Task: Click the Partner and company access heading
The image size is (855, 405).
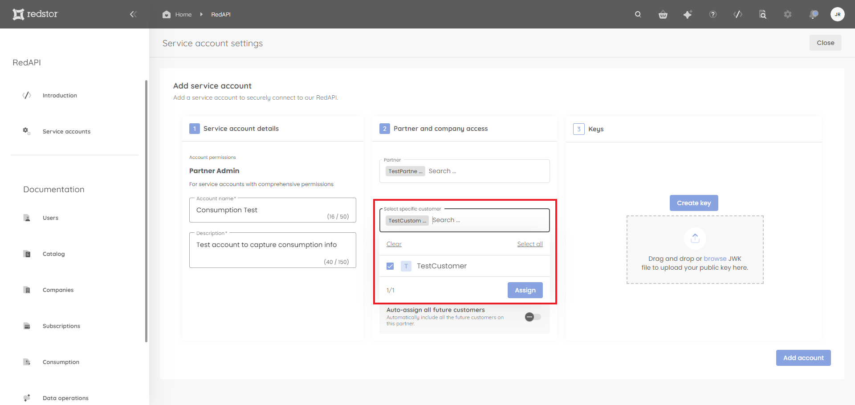Action: click(x=440, y=129)
